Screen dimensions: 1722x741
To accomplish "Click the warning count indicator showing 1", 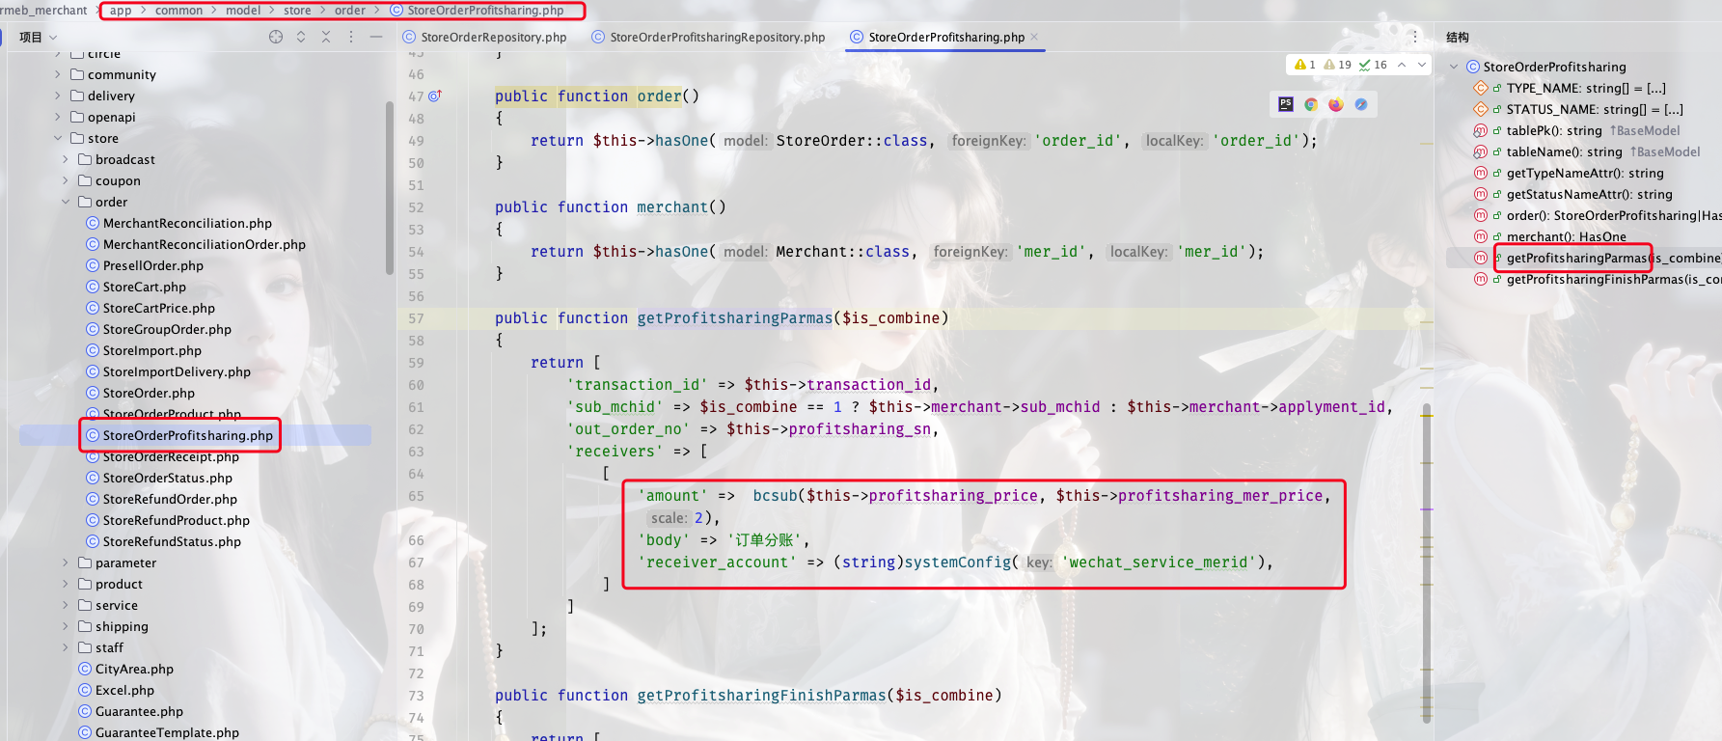I will [x=1305, y=65].
